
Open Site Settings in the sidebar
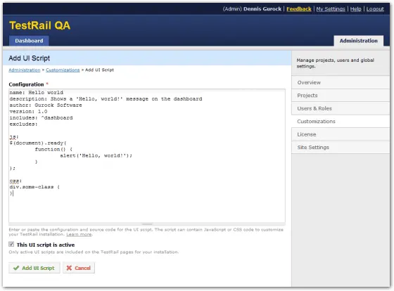pyautogui.click(x=341, y=148)
